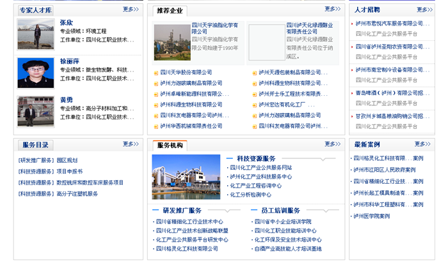This screenshot has height=263, width=448.
Task: Click the icon beside 泸州天源包装制品有限公司
Action: [253, 72]
